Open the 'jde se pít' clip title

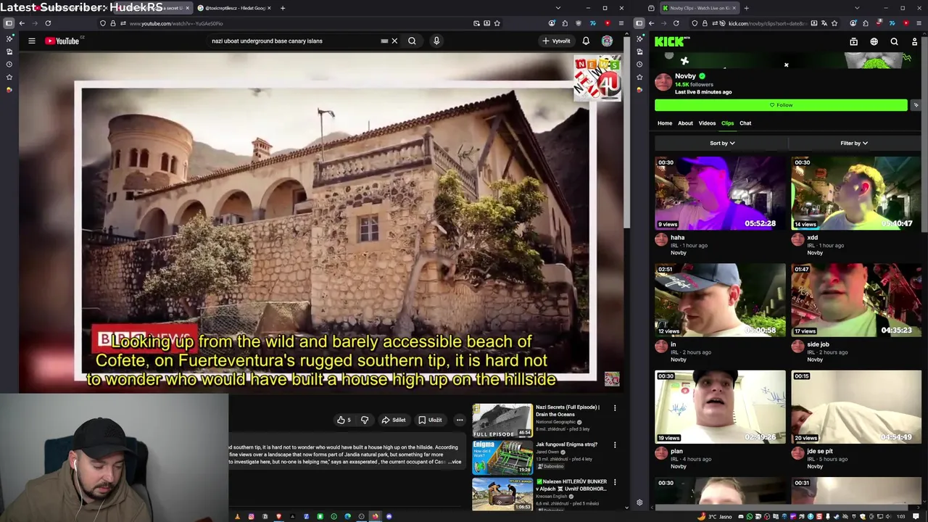[x=819, y=451]
